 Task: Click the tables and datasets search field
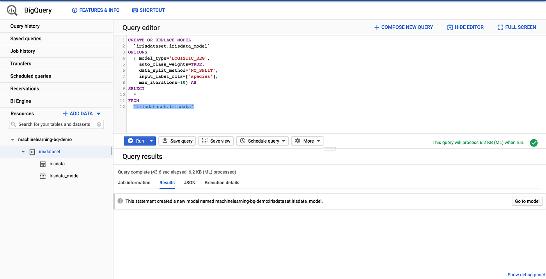tap(56, 124)
